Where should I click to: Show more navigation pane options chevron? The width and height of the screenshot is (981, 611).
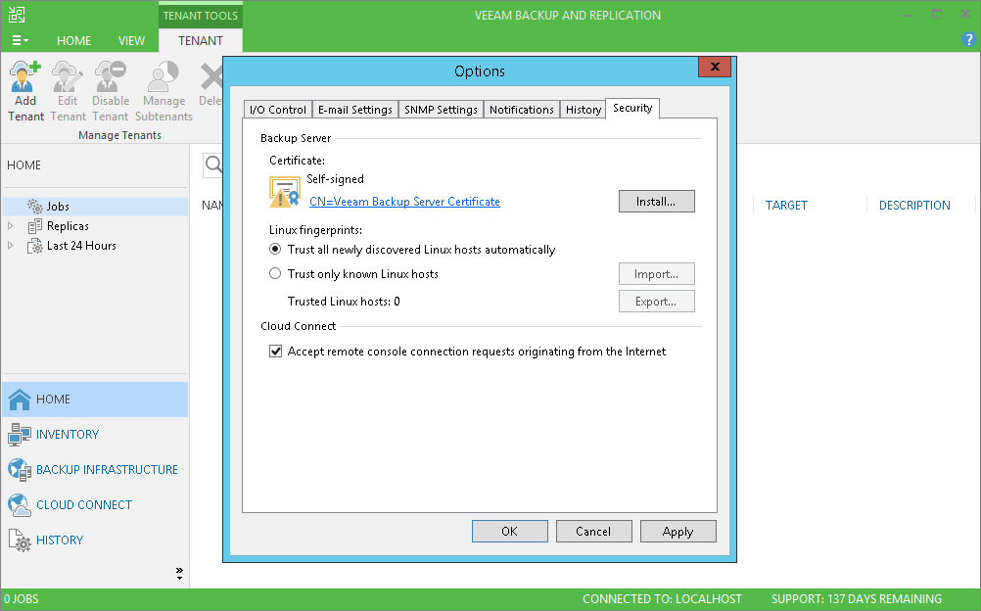[x=179, y=574]
